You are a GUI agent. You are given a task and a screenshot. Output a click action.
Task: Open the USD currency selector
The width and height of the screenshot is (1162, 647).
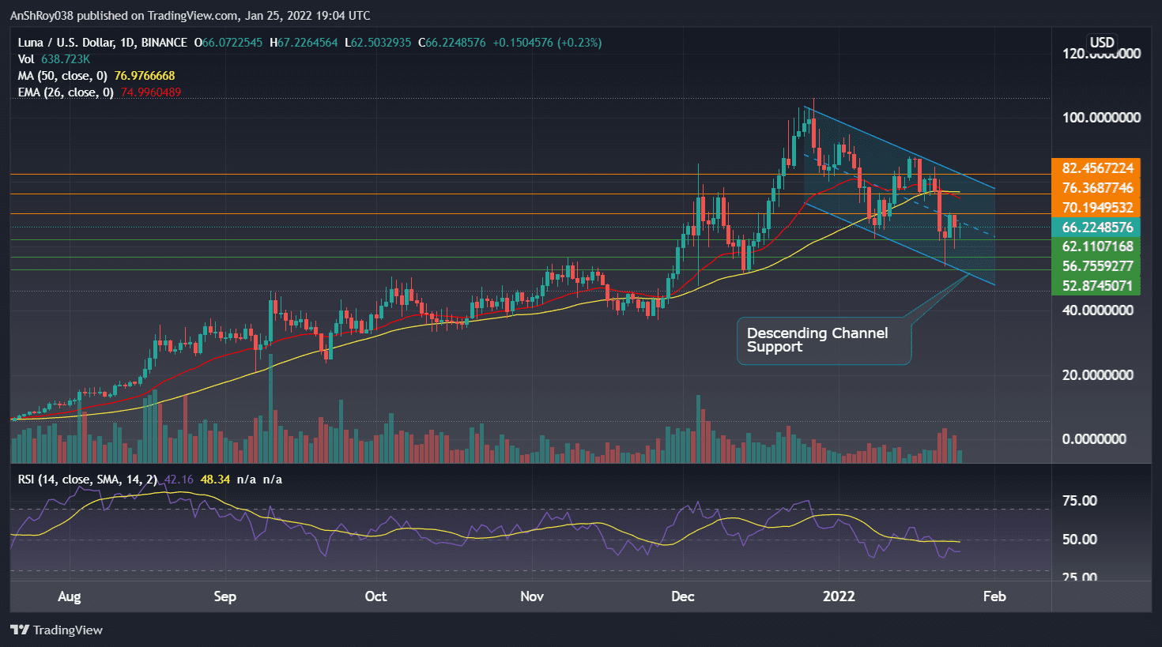click(x=1101, y=43)
